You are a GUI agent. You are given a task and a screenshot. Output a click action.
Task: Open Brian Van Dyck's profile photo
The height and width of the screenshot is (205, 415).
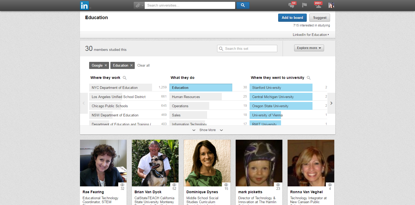coord(155,163)
